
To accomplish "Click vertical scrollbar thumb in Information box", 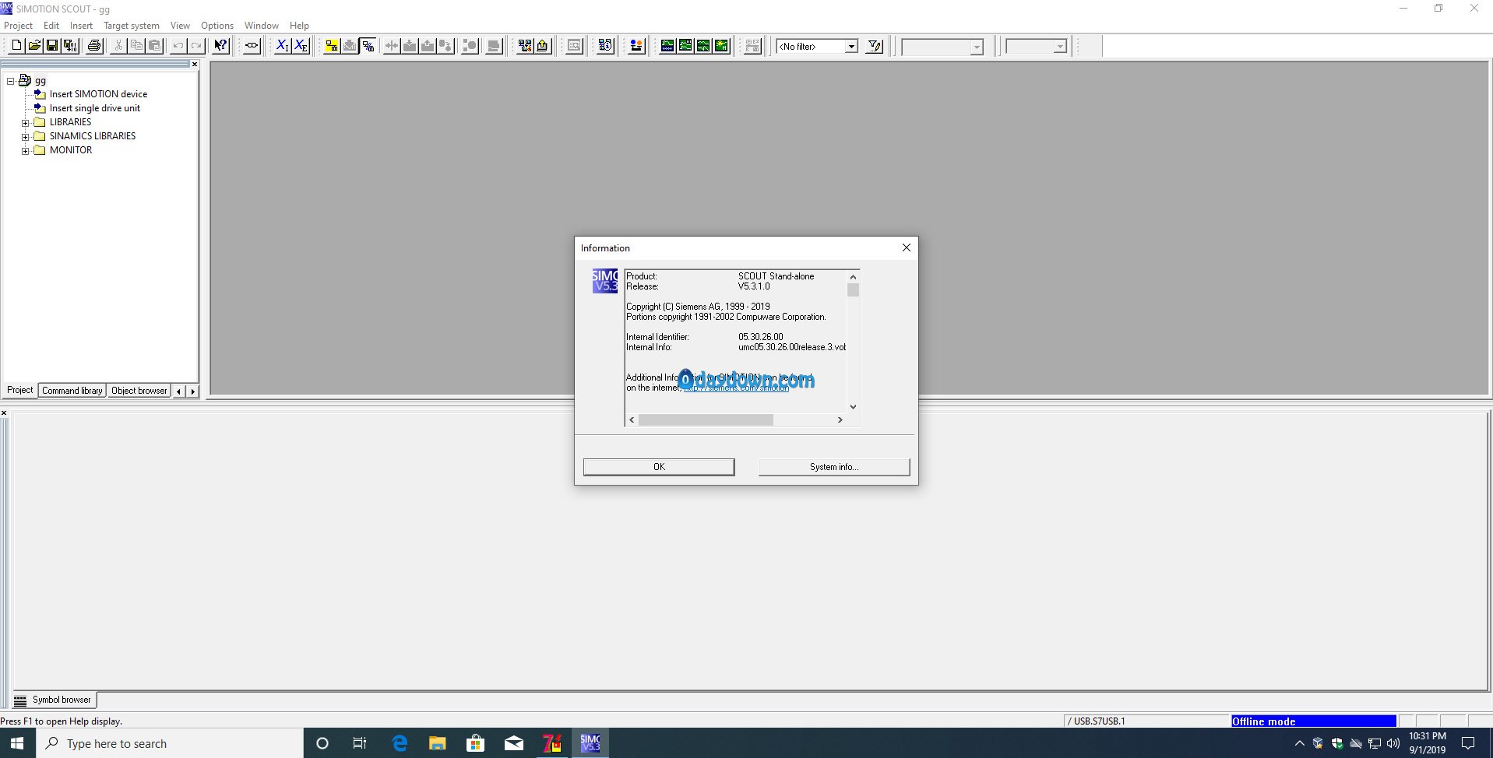I will (x=853, y=290).
